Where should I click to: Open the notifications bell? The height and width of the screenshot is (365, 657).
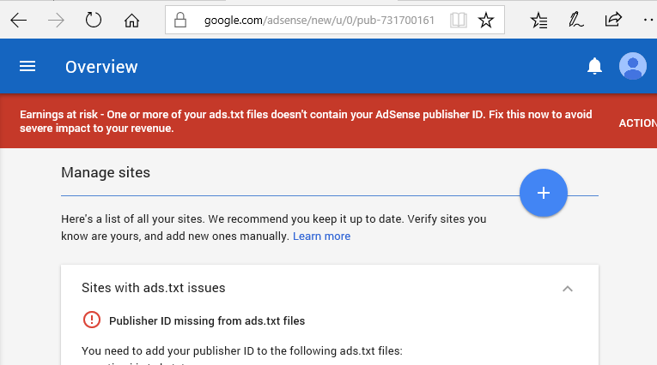(x=594, y=67)
